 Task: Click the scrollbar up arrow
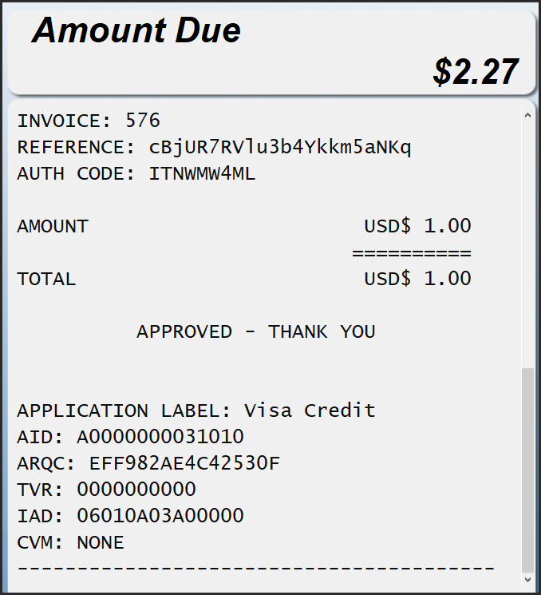(527, 116)
